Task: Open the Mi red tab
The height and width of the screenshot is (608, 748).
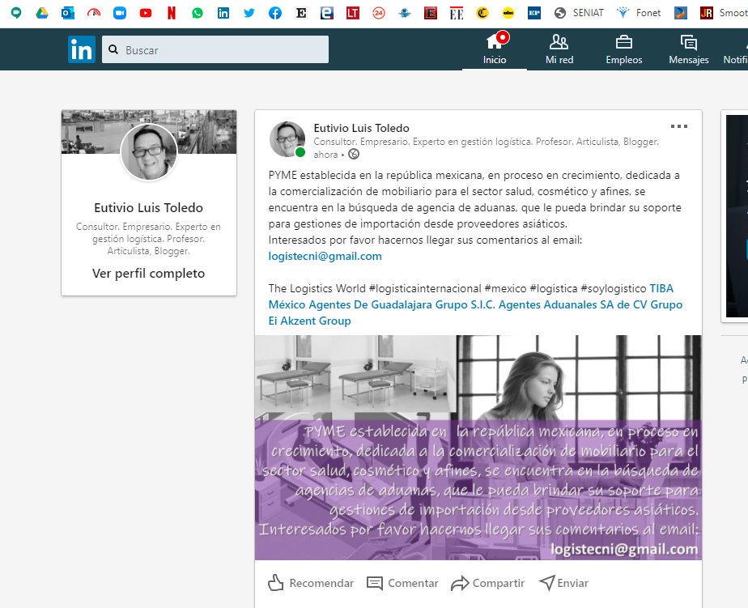Action: tap(559, 49)
